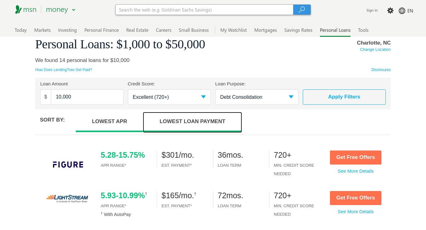426x230 pixels.
Task: Open the Credit Score dropdown
Action: click(169, 97)
